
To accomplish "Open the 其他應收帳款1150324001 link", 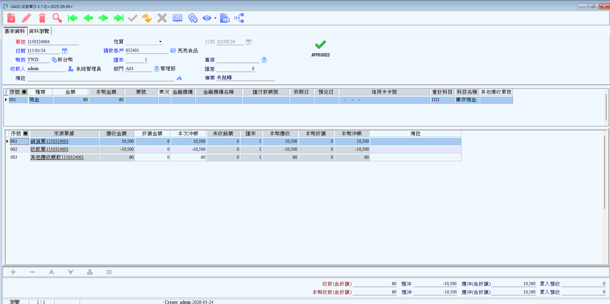I will (x=57, y=157).
